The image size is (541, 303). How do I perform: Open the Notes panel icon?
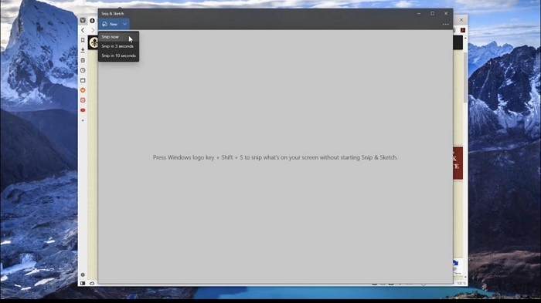tap(83, 60)
